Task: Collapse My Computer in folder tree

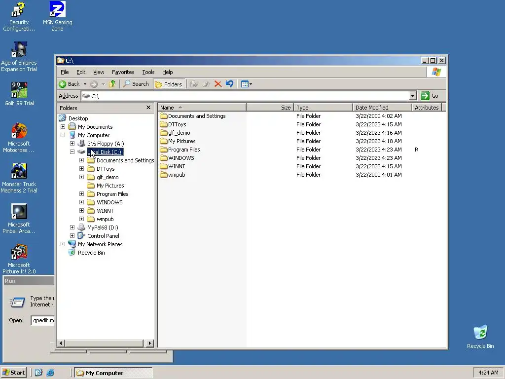Action: pyautogui.click(x=63, y=135)
